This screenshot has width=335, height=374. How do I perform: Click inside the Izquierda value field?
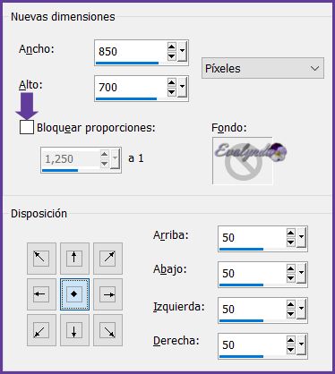coord(253,309)
